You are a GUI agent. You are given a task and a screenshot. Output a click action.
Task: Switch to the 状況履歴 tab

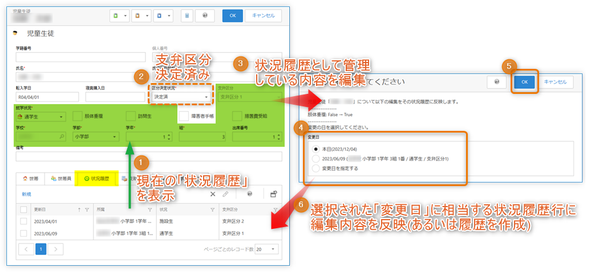point(97,179)
